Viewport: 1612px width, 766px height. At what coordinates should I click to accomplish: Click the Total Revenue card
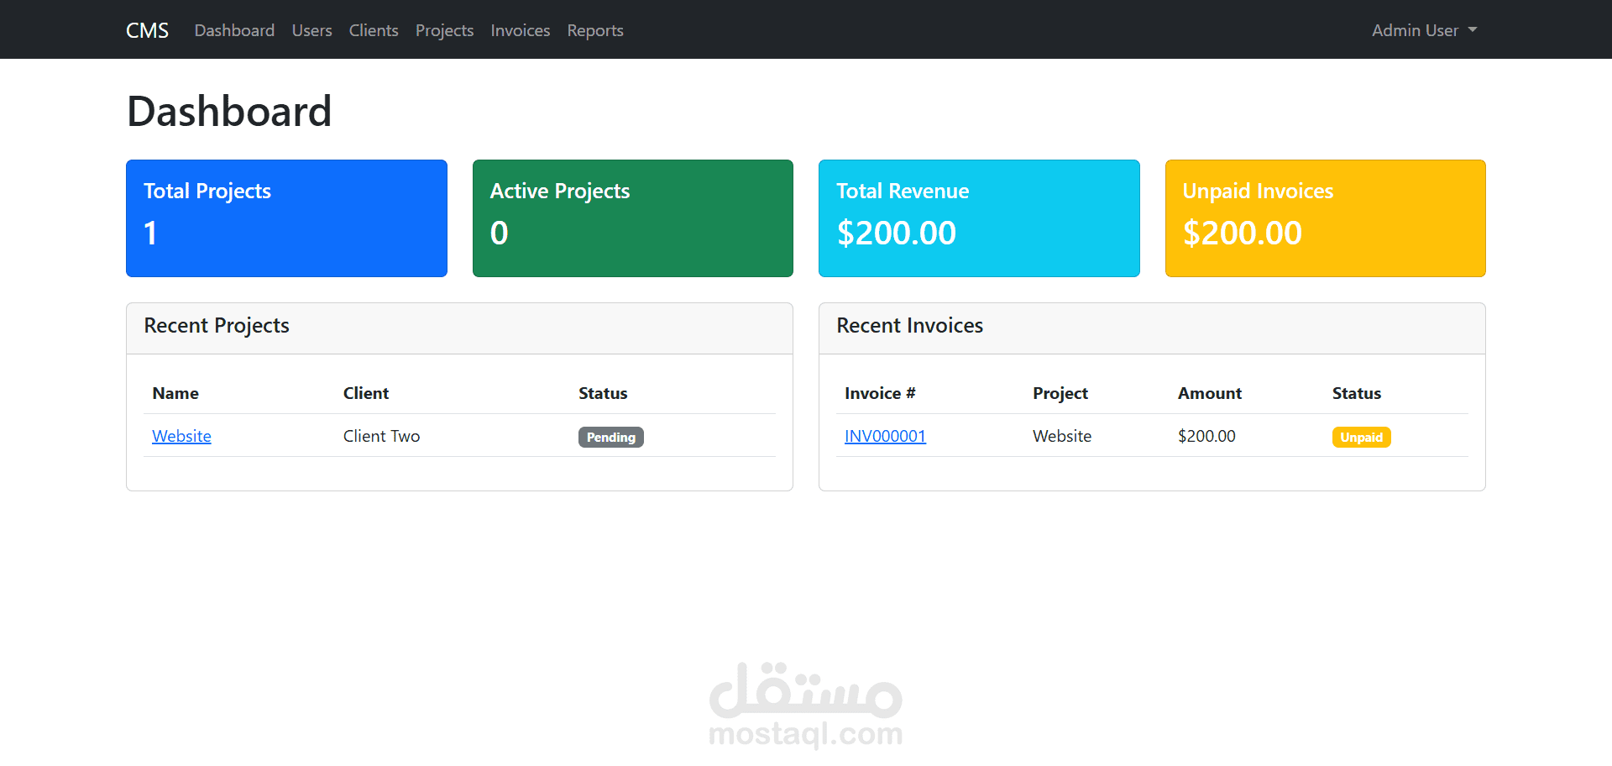[x=979, y=218]
